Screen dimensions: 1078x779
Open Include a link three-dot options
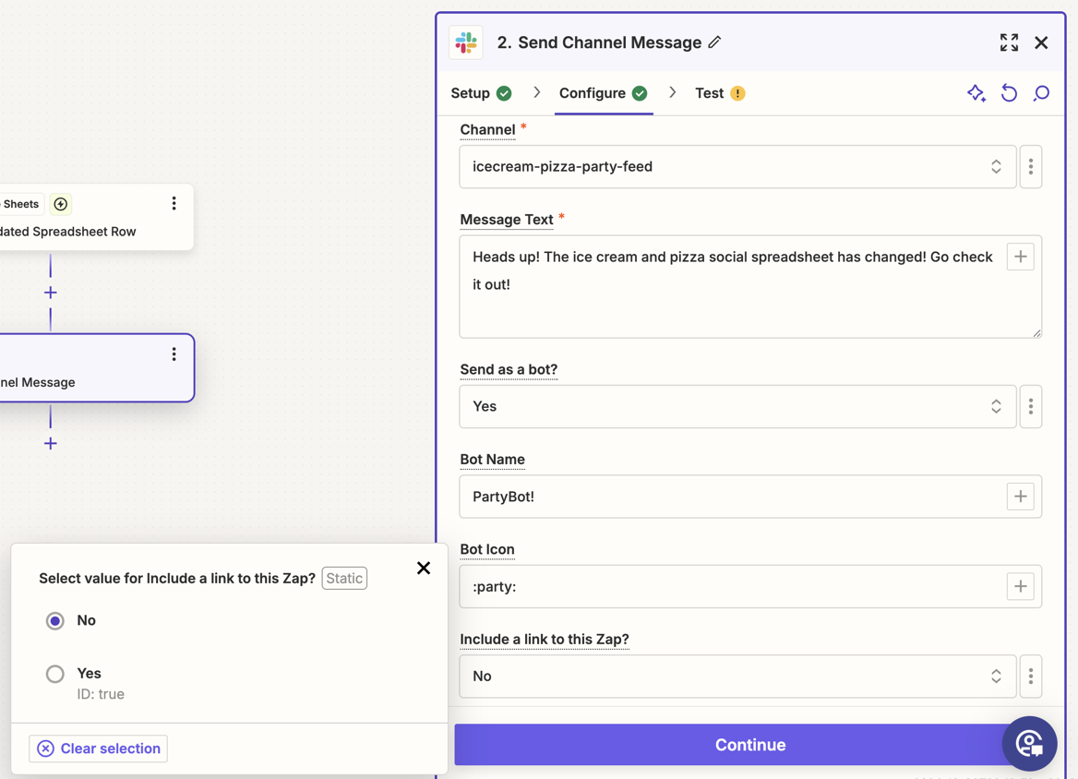[x=1030, y=677]
